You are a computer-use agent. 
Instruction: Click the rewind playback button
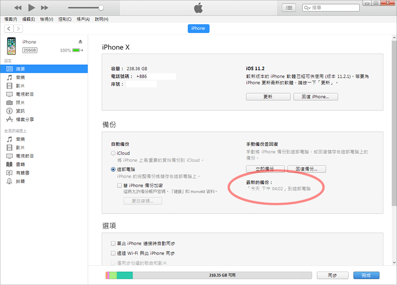tap(18, 8)
